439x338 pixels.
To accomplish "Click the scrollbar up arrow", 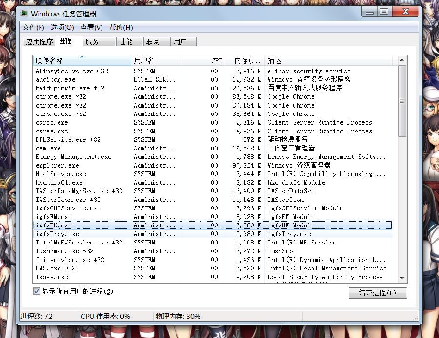I will click(x=402, y=60).
